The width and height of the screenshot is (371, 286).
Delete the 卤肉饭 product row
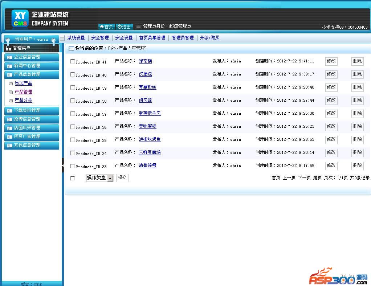tap(357, 100)
